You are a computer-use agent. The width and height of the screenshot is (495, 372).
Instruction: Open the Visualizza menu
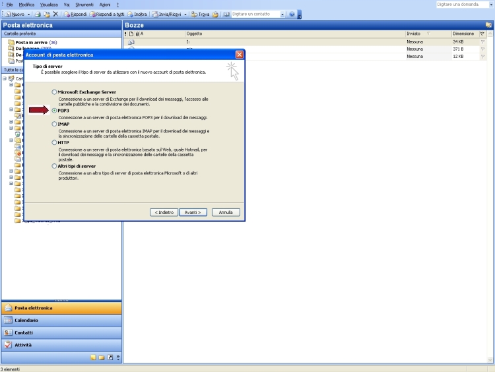click(x=49, y=5)
